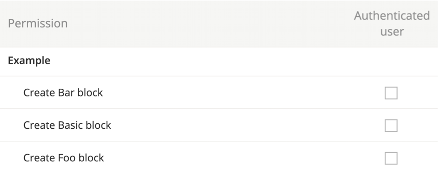Screen dimensions: 438x173
Task: Click the Create Bar block label
Action: click(x=63, y=93)
